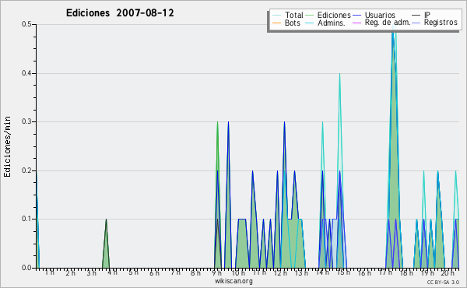
Task: Click the '18 h' x-axis label
Action: (406, 272)
